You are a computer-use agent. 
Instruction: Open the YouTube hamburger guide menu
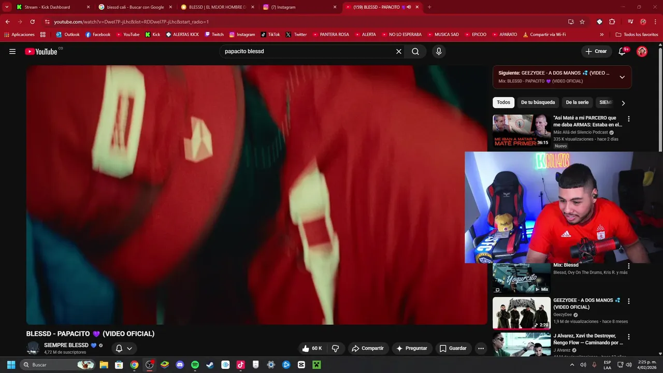tap(12, 51)
